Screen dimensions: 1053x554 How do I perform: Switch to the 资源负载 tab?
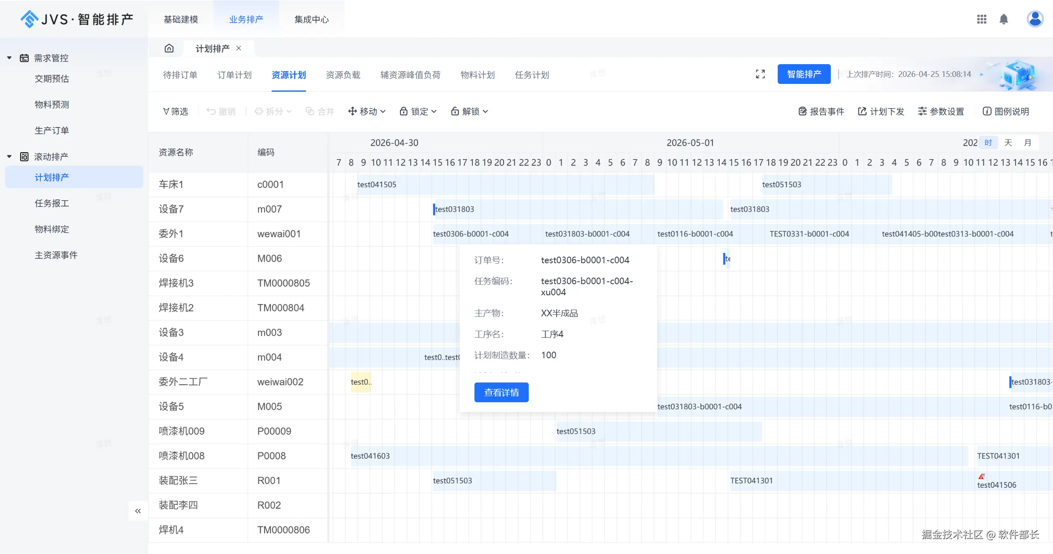tap(343, 75)
